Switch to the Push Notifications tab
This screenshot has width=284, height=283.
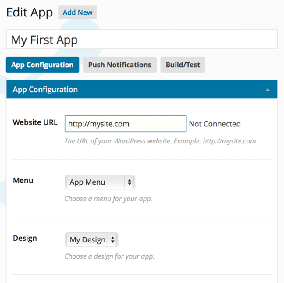[120, 64]
